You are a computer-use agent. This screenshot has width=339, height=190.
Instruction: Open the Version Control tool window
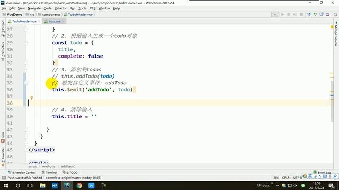tap(22, 173)
